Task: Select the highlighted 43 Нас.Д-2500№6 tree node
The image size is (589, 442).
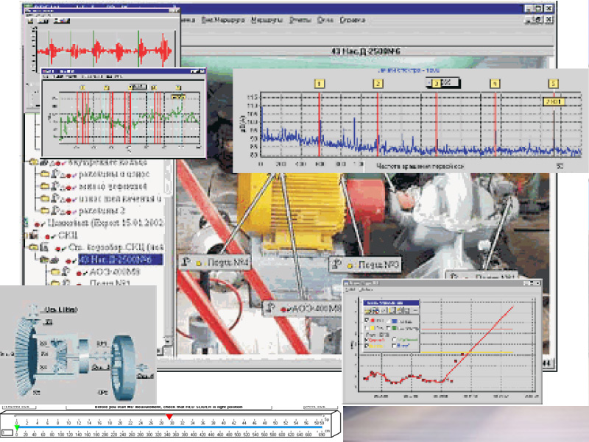Action: (x=121, y=260)
